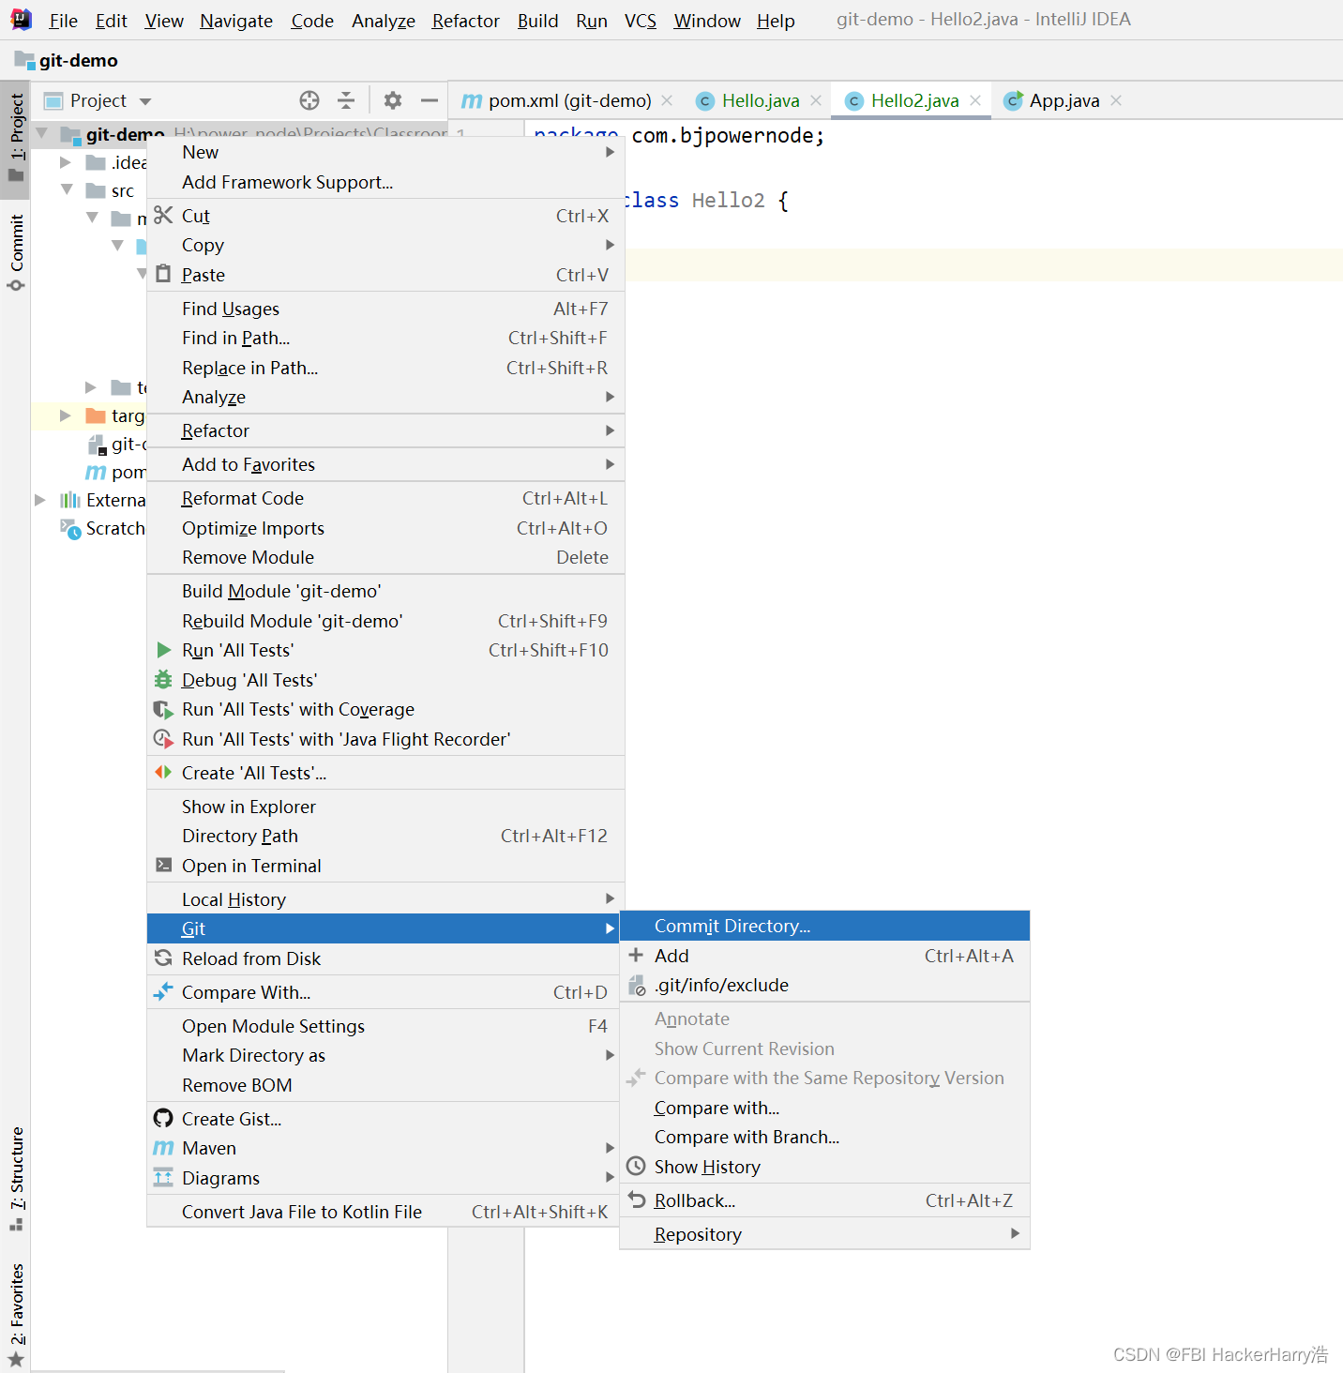Screen dimensions: 1343x1373
Task: Choose Find in Path... menu entry
Action: [385, 338]
